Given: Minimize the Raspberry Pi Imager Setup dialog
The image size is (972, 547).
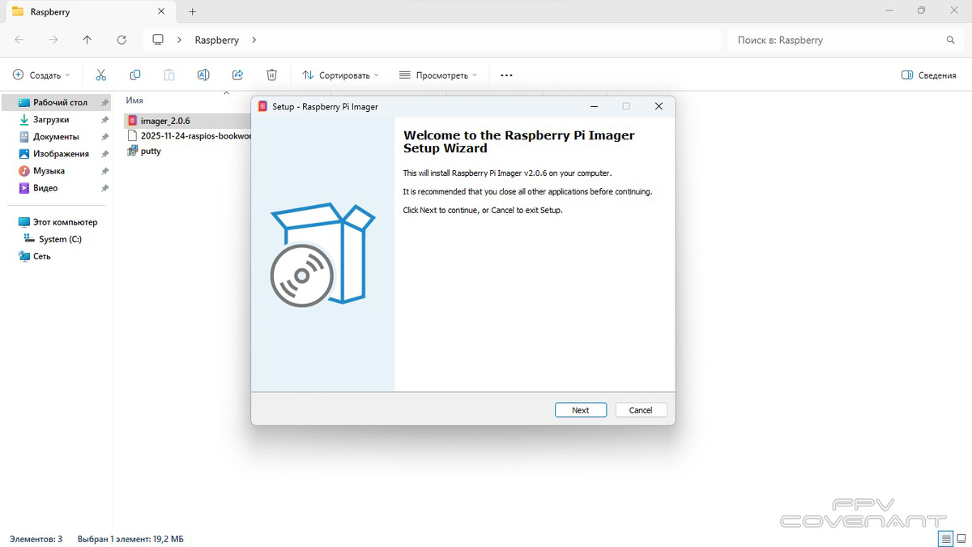Looking at the screenshot, I should (x=594, y=106).
